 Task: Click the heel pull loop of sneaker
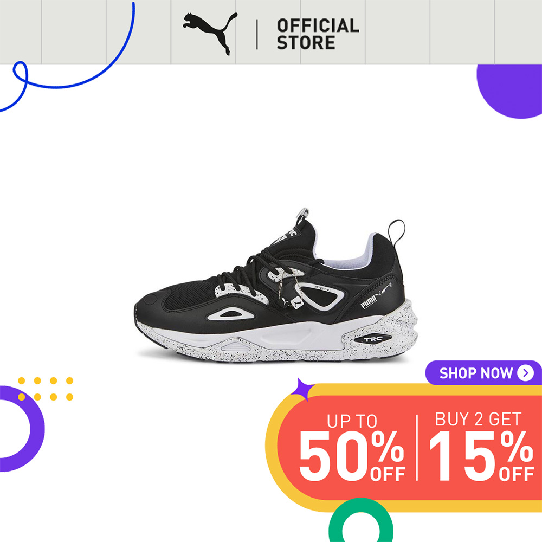[397, 231]
